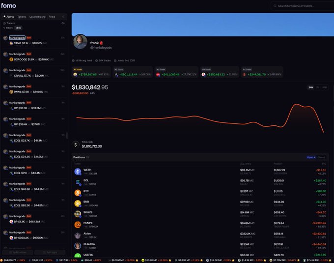Click the Split right button
334x263 pixels.
50,252
